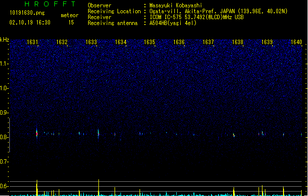
Task: Click the 0.9 kHz frequency tick label
Action: 4,113
